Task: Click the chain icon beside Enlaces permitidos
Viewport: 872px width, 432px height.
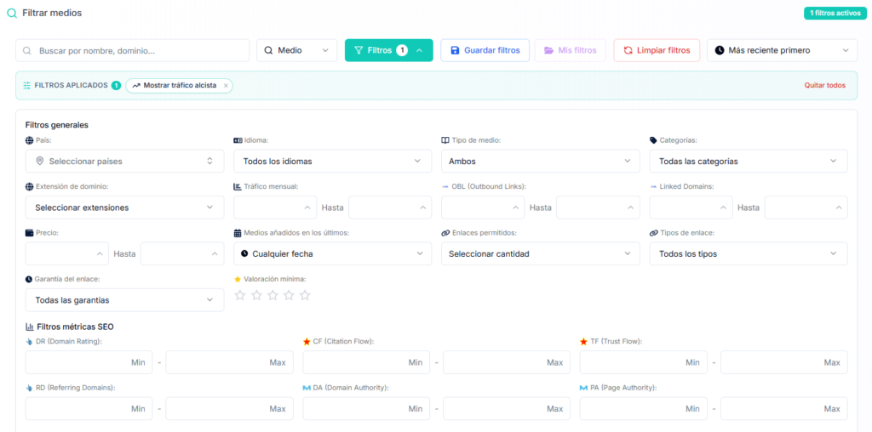Action: pyautogui.click(x=445, y=233)
